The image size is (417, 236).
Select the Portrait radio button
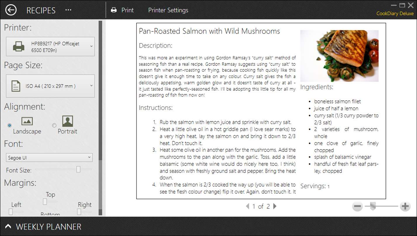pos(54,125)
